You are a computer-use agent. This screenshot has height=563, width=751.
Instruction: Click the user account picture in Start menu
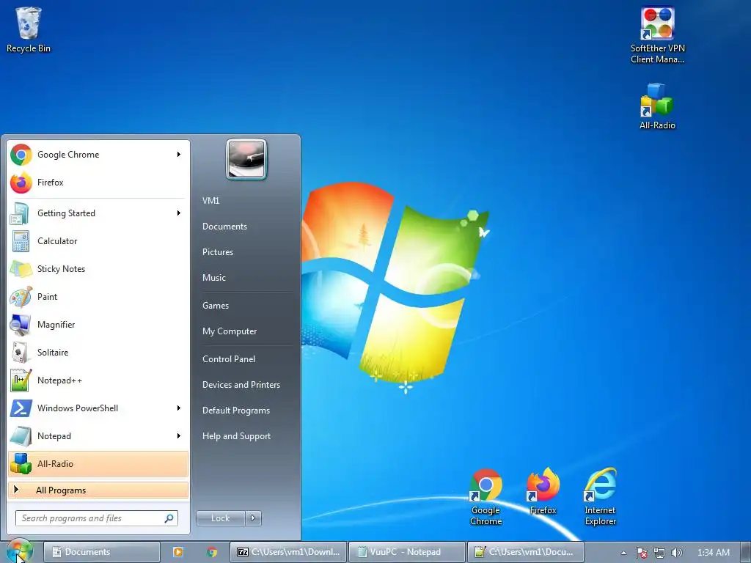tap(246, 159)
